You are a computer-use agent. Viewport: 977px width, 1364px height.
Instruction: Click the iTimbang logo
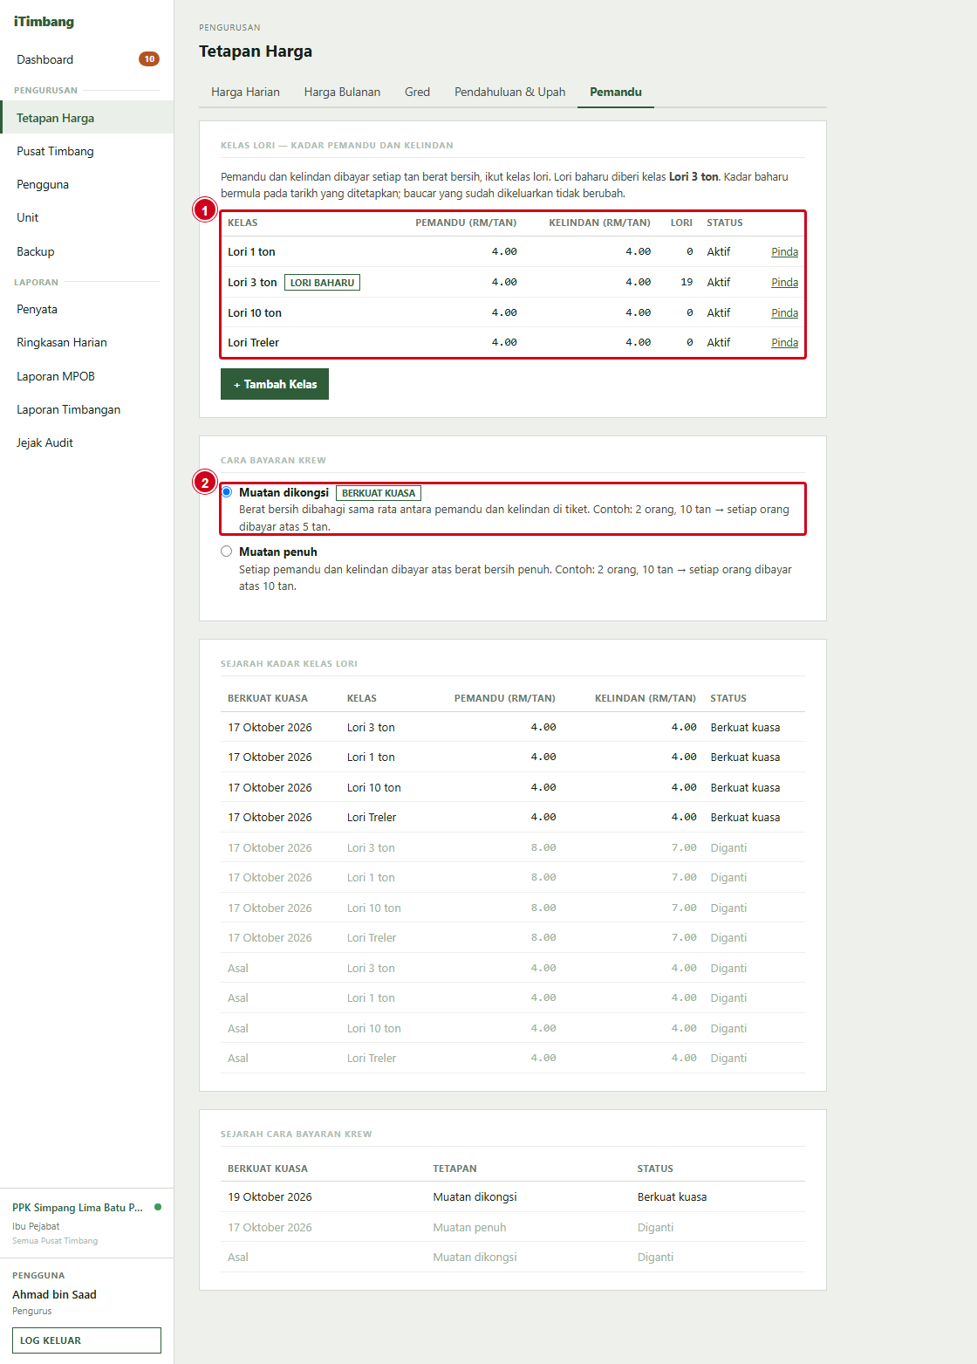pyautogui.click(x=44, y=22)
